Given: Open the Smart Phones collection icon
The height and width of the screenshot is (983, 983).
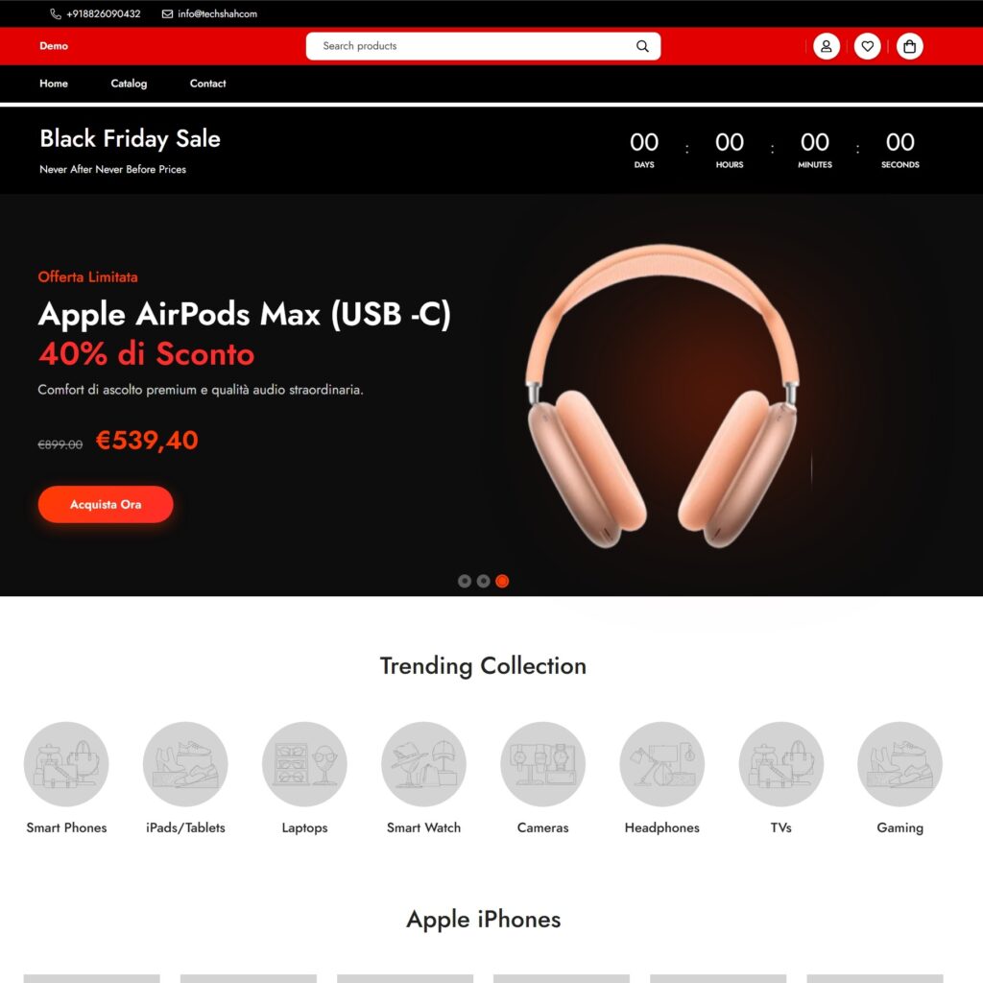Looking at the screenshot, I should [x=66, y=764].
